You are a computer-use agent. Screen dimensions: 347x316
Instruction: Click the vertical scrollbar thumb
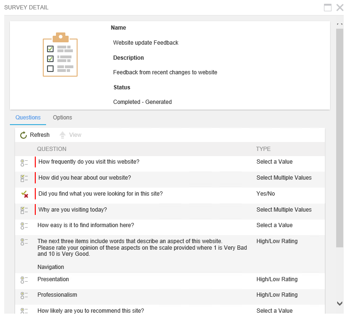[x=339, y=136]
